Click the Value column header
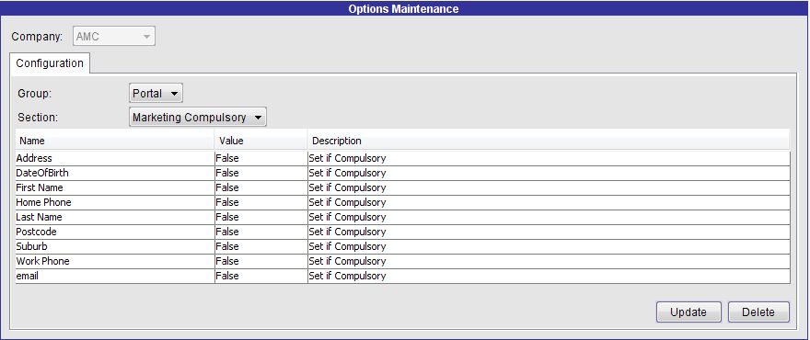 click(260, 141)
